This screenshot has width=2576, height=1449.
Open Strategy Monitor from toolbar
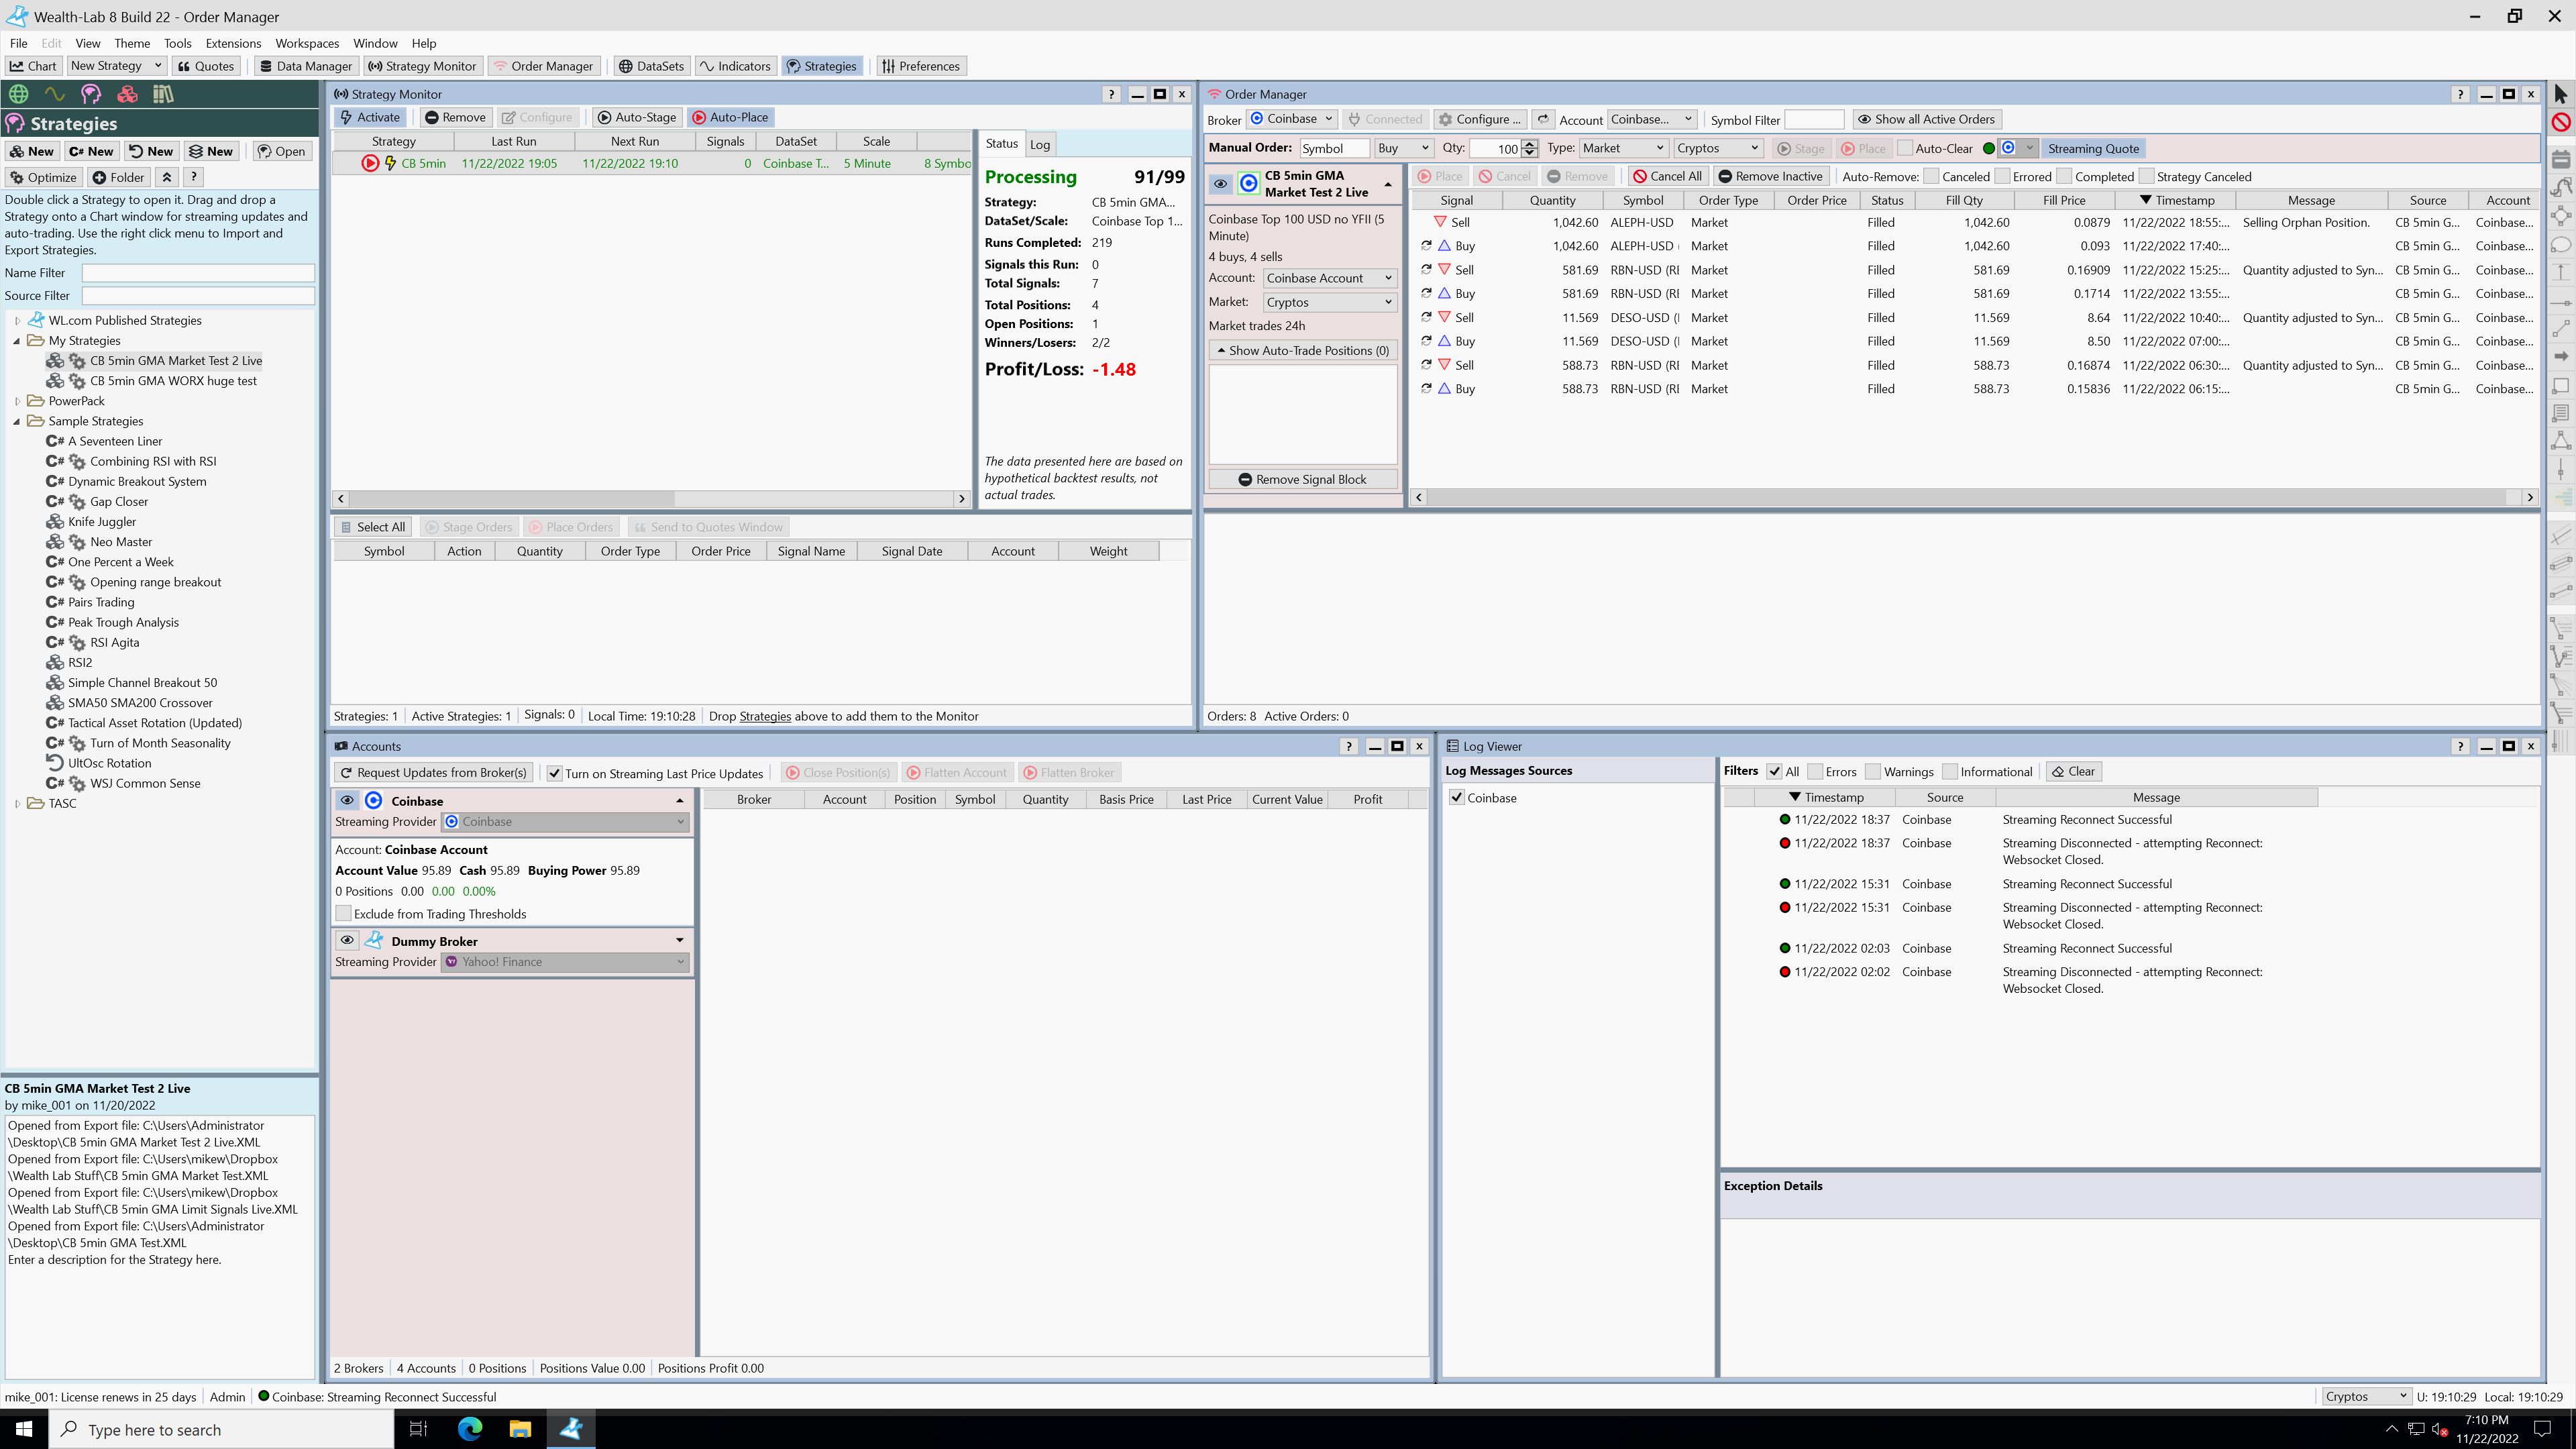(421, 66)
